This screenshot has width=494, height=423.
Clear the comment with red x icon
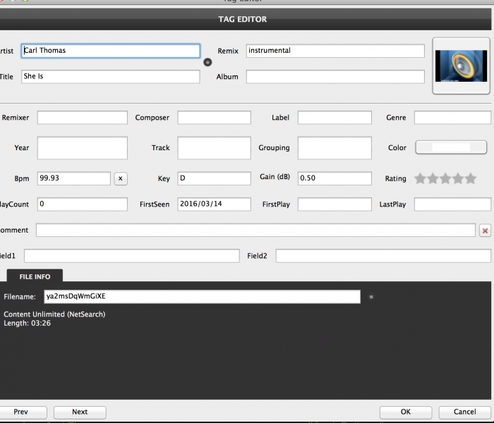(485, 231)
